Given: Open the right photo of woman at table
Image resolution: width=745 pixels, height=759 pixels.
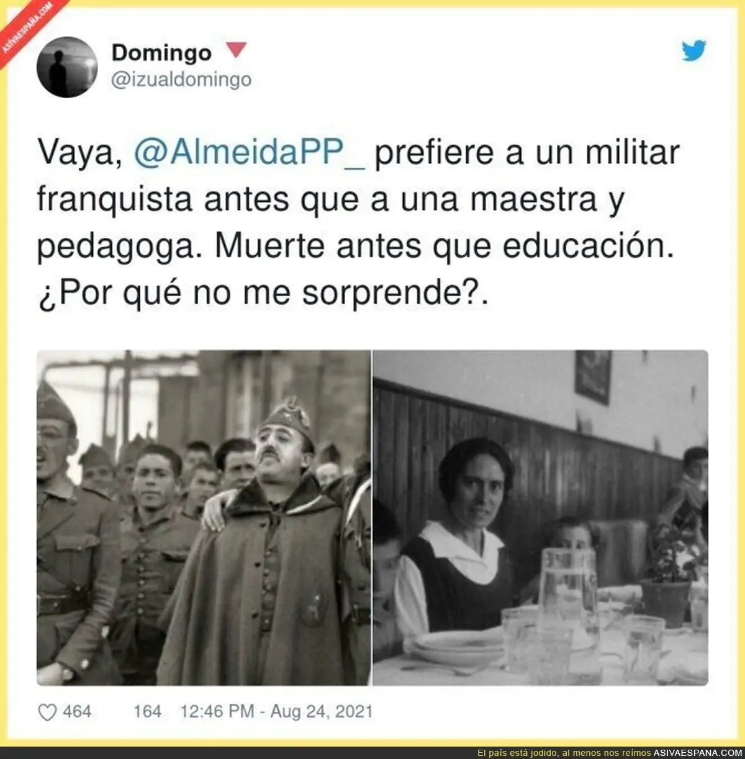Looking at the screenshot, I should click(540, 517).
